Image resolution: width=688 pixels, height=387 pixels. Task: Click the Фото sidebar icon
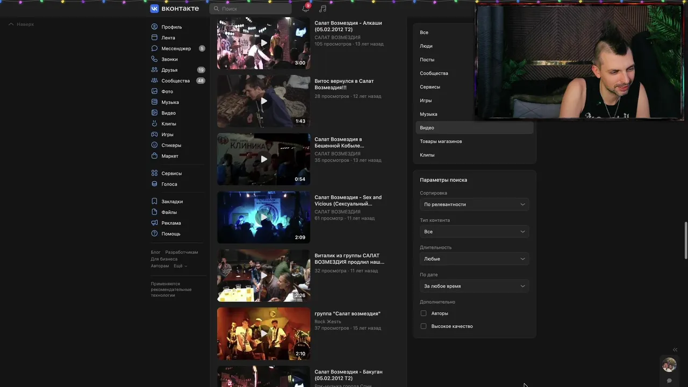click(155, 91)
